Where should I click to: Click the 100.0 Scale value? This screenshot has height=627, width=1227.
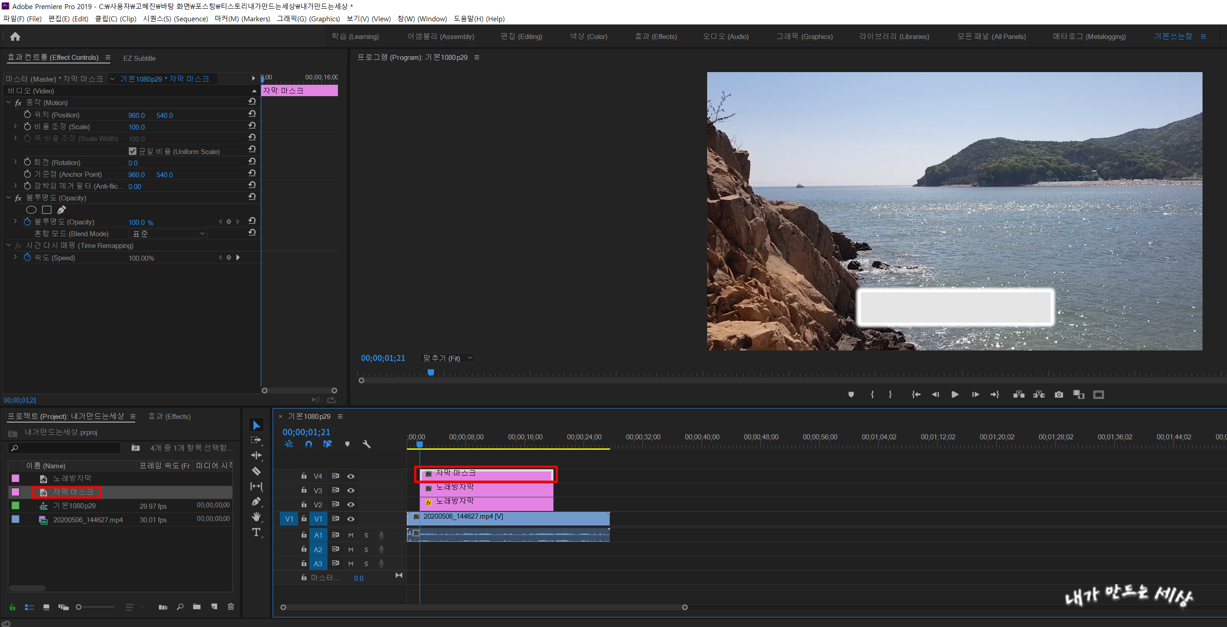coord(136,127)
